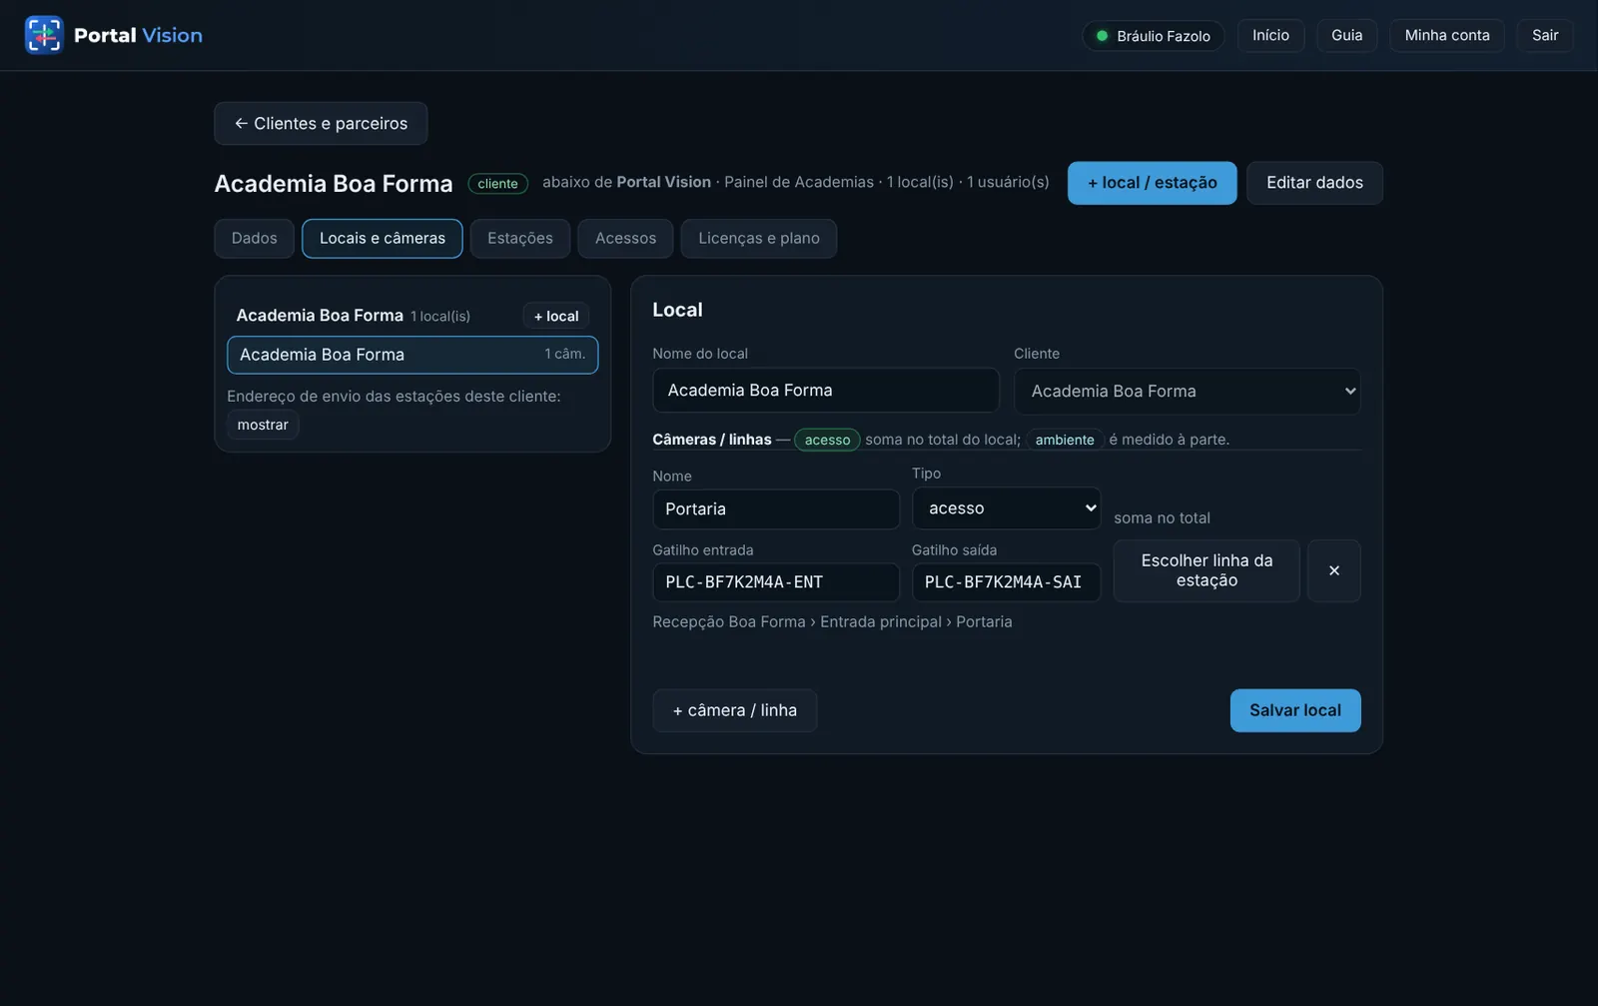Open Editar dados

(x=1314, y=183)
